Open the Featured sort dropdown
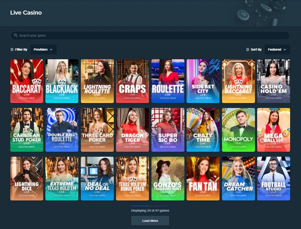The width and height of the screenshot is (301, 229). 277,49
